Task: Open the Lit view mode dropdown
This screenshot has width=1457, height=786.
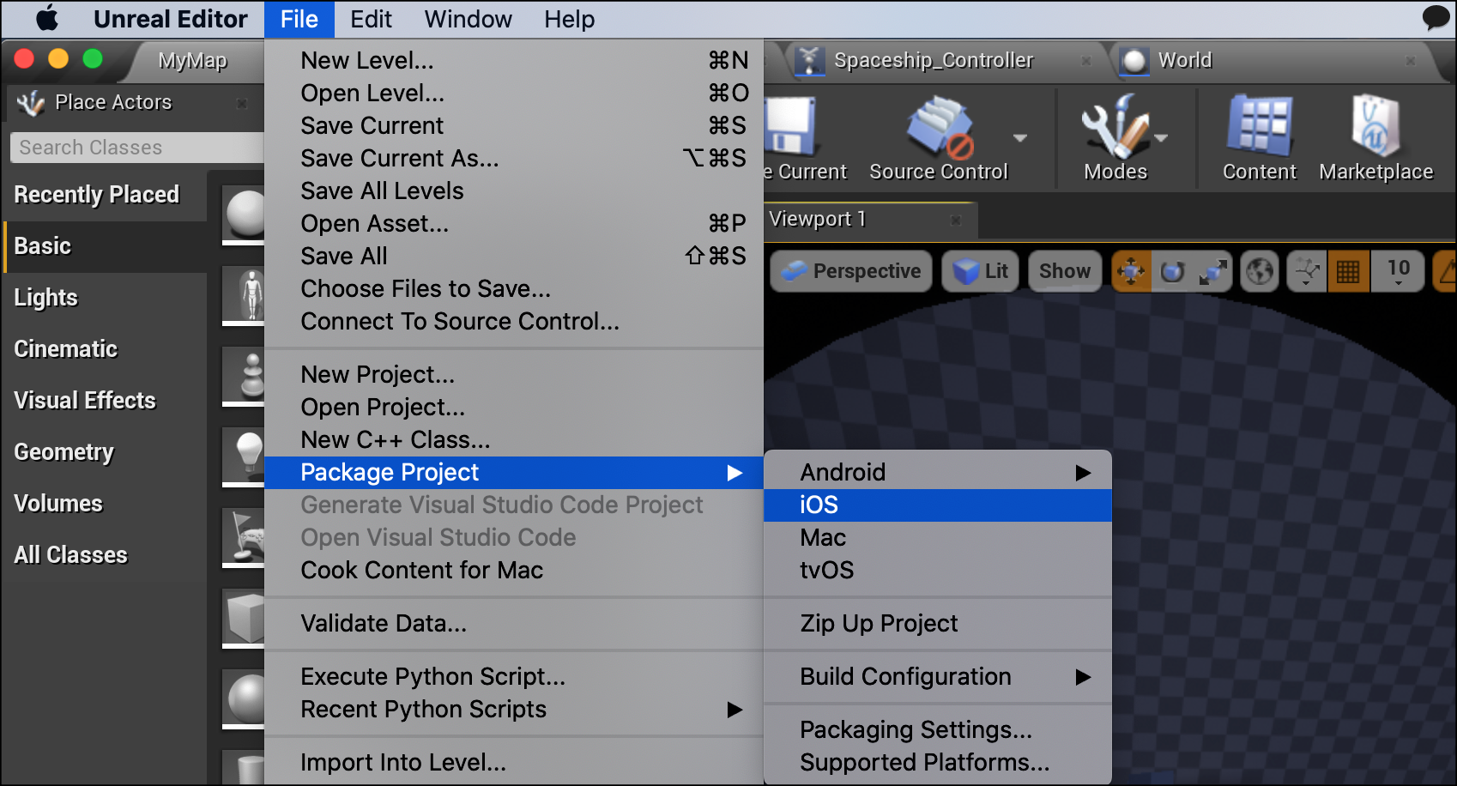Action: click(x=980, y=271)
